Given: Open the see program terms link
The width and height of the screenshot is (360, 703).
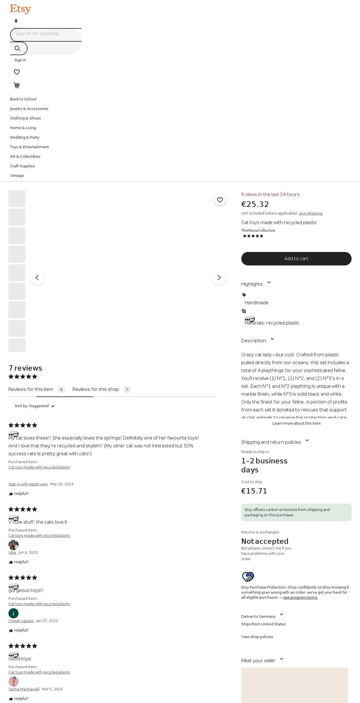Looking at the screenshot, I should tap(300, 597).
